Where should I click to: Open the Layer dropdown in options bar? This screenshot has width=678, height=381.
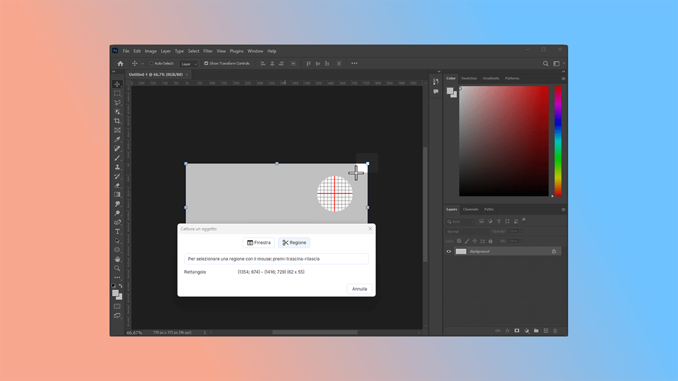tap(189, 64)
